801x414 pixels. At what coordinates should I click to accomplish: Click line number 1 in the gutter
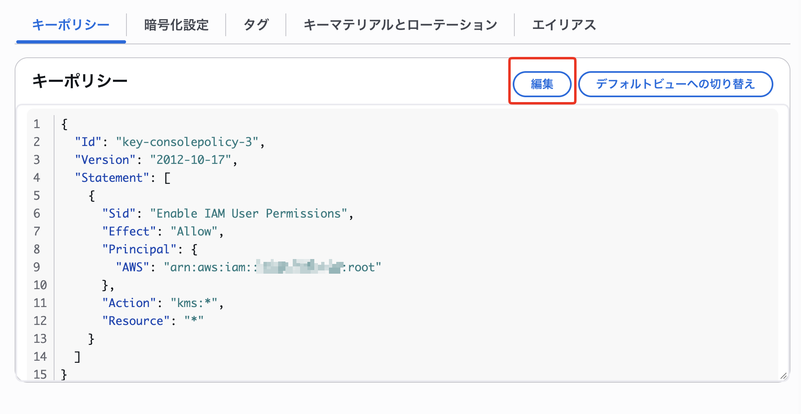tap(37, 124)
